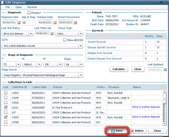Click the Distant Recurrence date field
The width and height of the screenshot is (169, 137).
[x=66, y=23]
